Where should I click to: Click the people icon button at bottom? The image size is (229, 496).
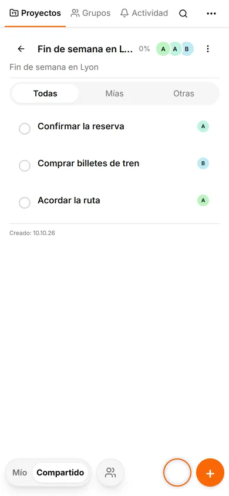(x=110, y=472)
